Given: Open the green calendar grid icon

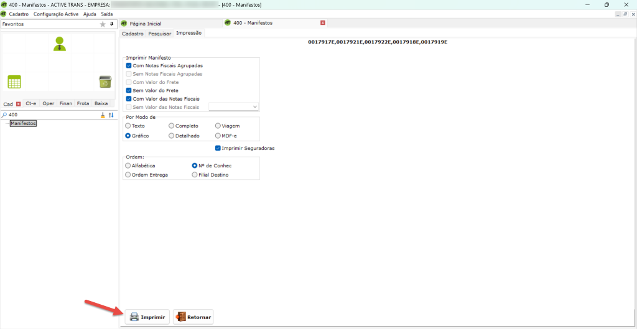Looking at the screenshot, I should (14, 81).
